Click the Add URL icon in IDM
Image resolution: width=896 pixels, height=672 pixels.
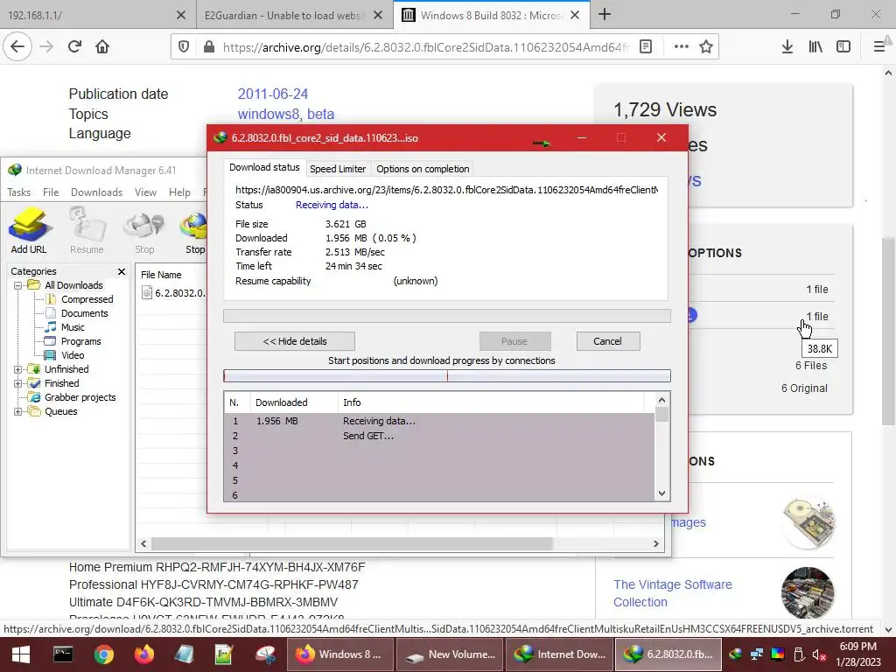[29, 231]
